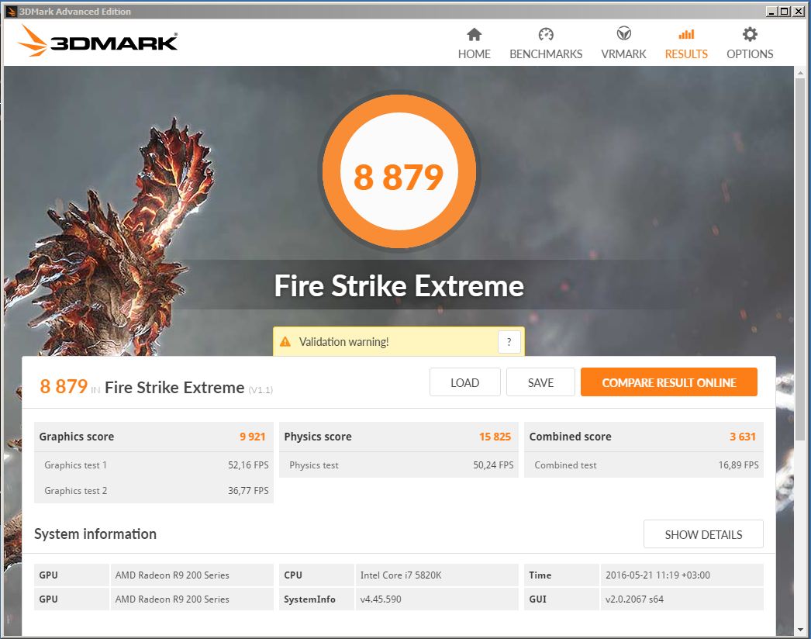
Task: Switch to the BENCHMARKS tab
Action: click(546, 43)
